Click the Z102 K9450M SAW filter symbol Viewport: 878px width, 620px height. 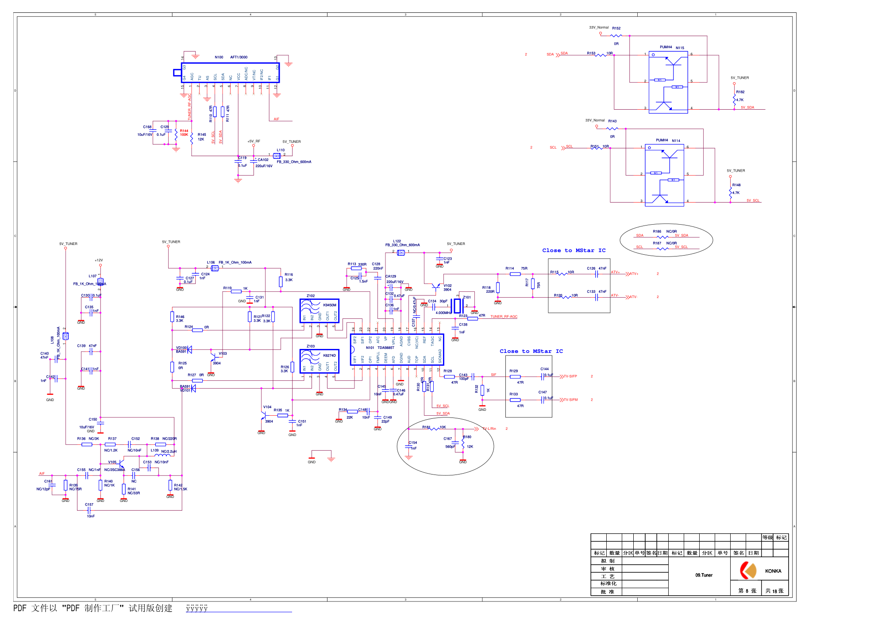click(320, 311)
